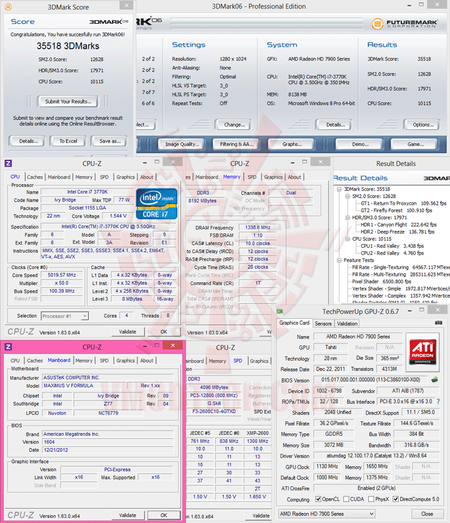The width and height of the screenshot is (450, 523).
Task: Click the orange icon in 3DMark Score title bar
Action: coord(8,7)
